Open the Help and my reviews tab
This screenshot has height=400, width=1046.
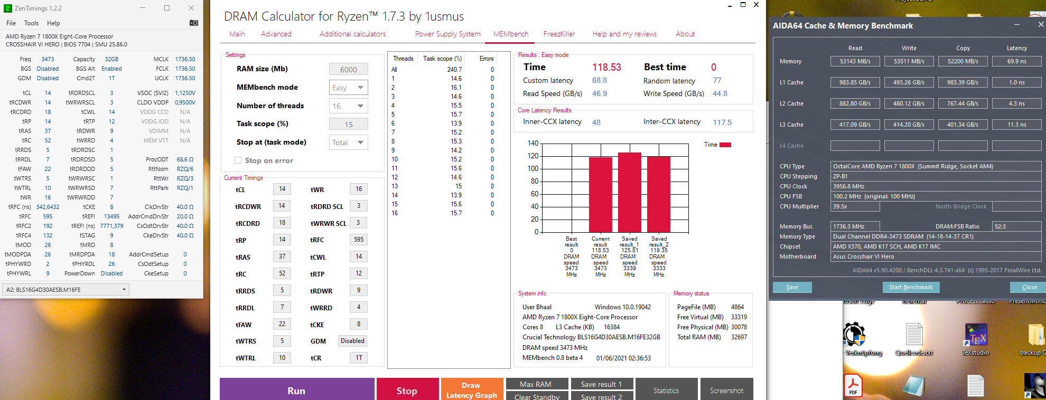click(x=624, y=34)
